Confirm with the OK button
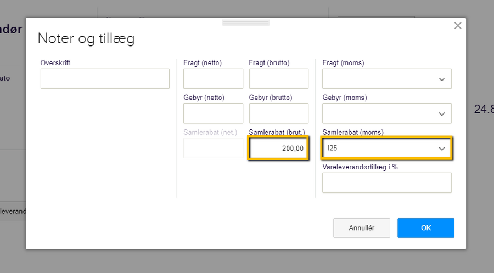 (x=426, y=228)
